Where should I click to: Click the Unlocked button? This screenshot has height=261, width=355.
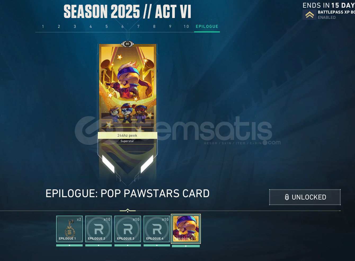pos(305,197)
